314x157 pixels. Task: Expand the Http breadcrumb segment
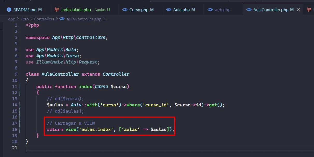[x=25, y=19]
